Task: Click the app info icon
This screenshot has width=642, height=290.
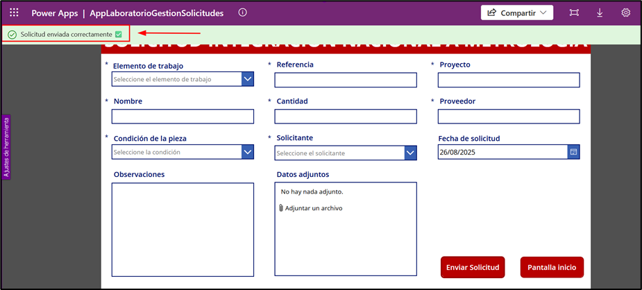Action: 242,12
